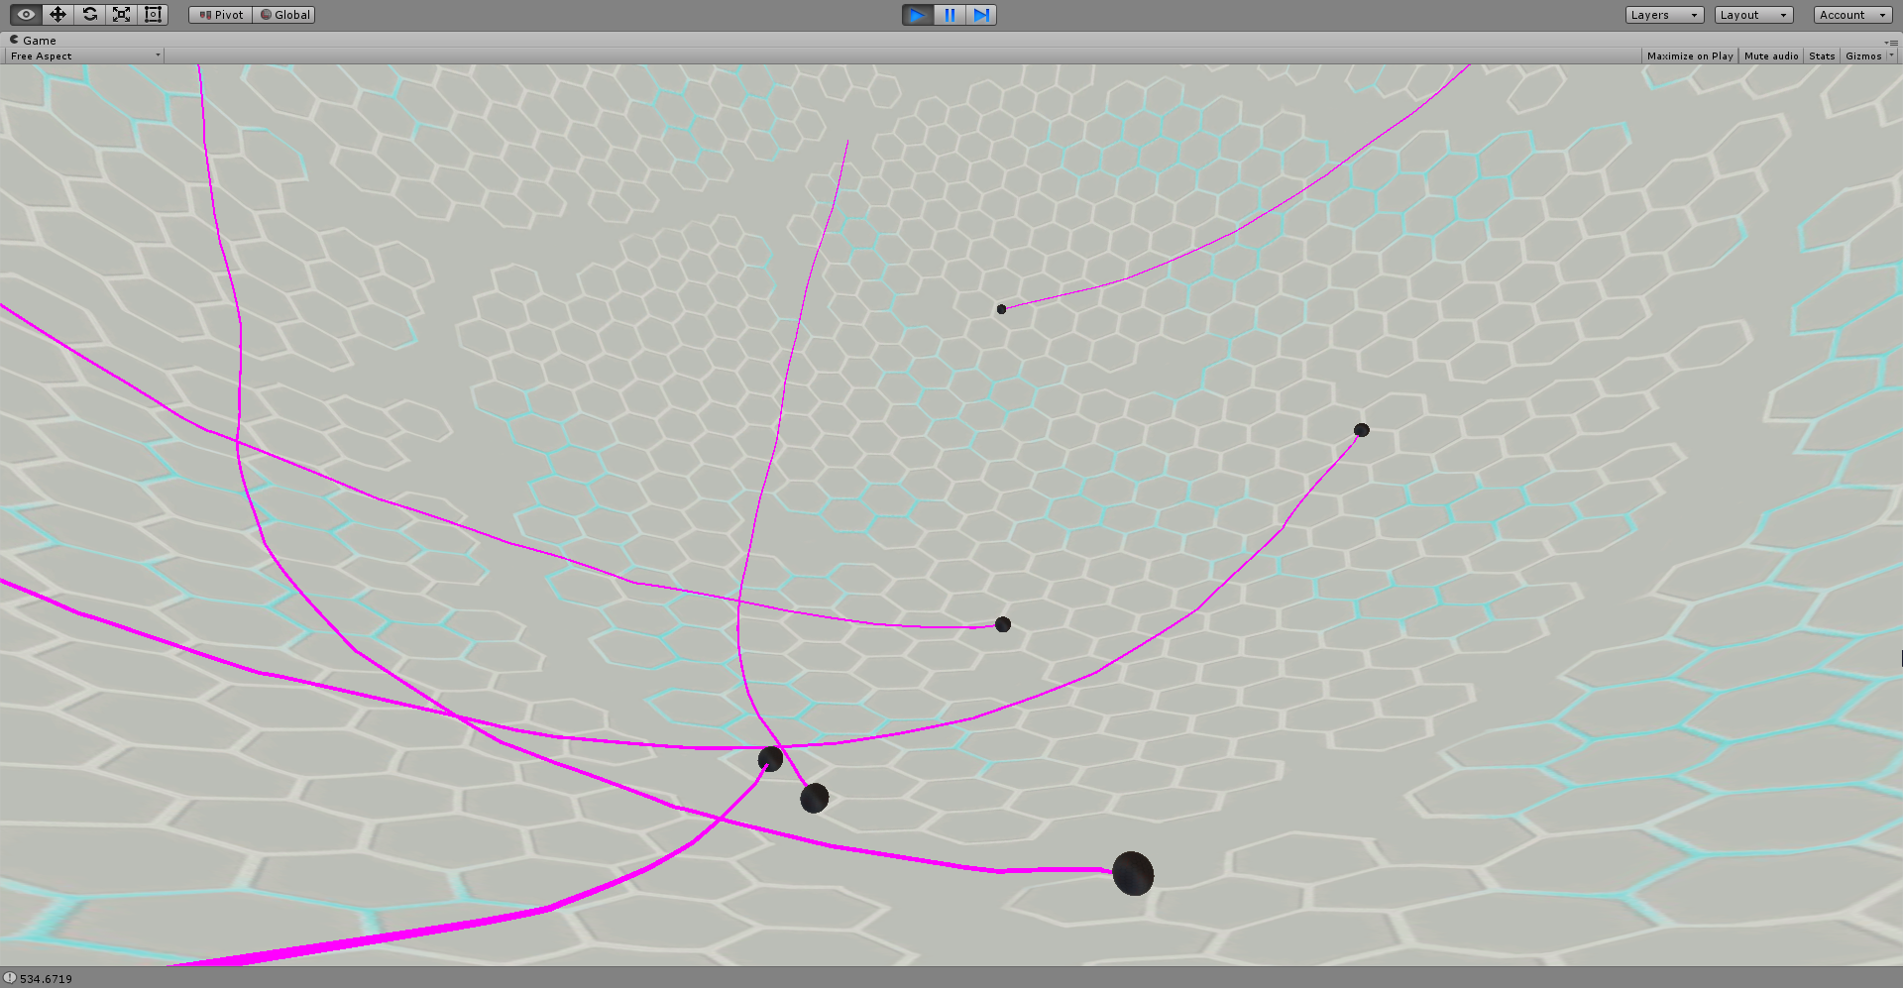Viewport: 1903px width, 988px height.
Task: Click the largest black sphere at bottom
Action: coord(1133,873)
